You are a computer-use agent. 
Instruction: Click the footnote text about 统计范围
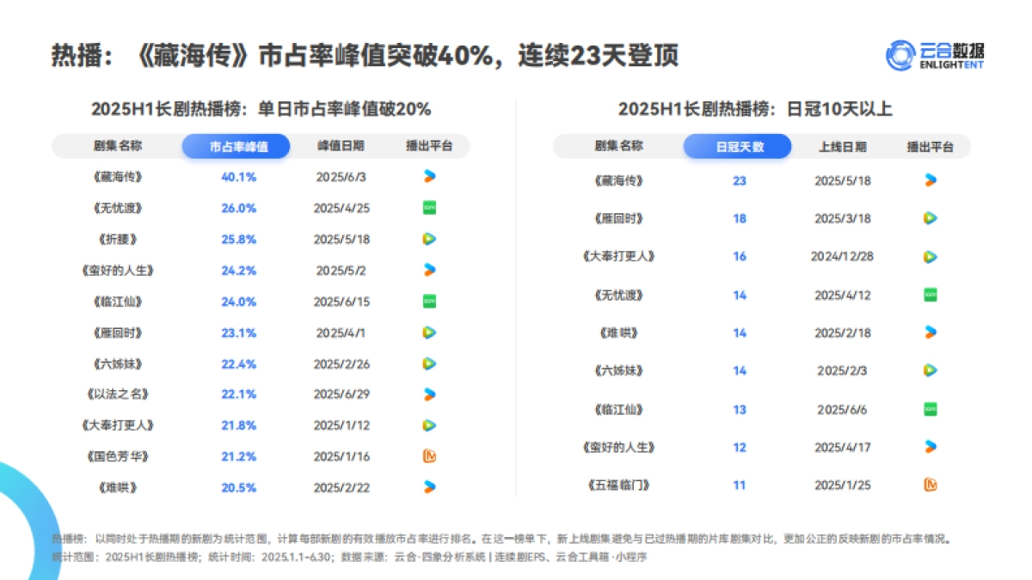point(344,556)
